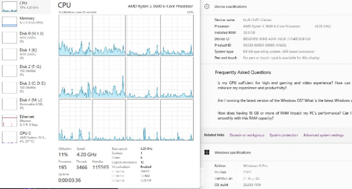The image size is (352, 189).
Task: Click the Pen and touch value
Action: click(281, 58)
